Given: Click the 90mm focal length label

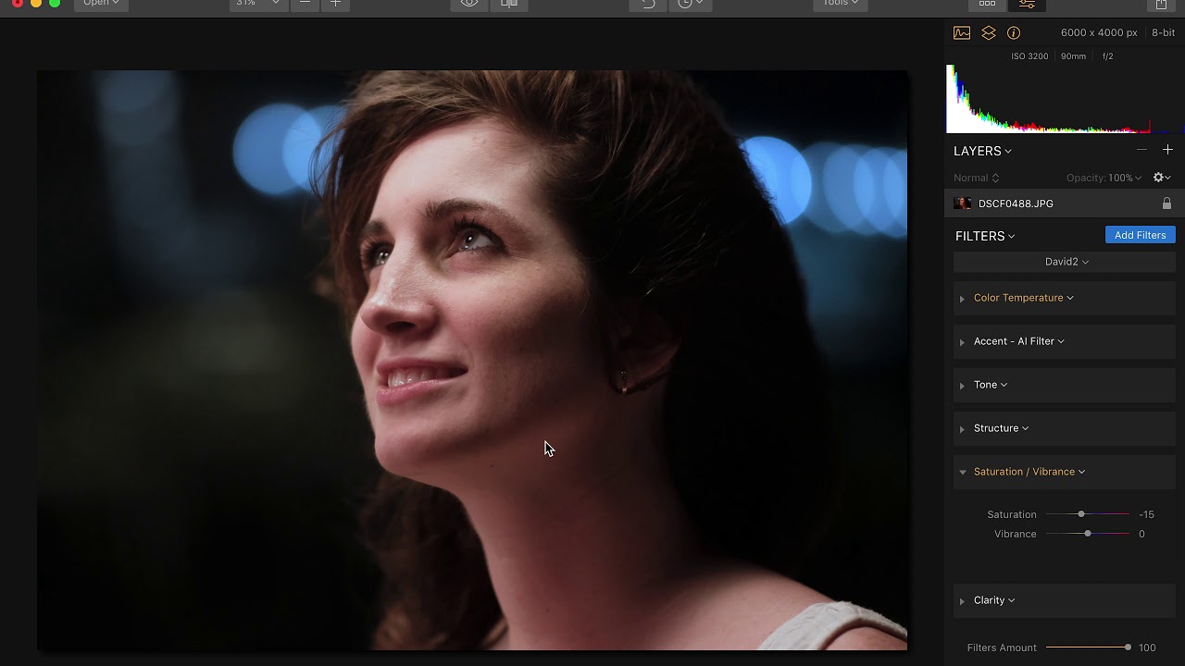Looking at the screenshot, I should [1073, 56].
